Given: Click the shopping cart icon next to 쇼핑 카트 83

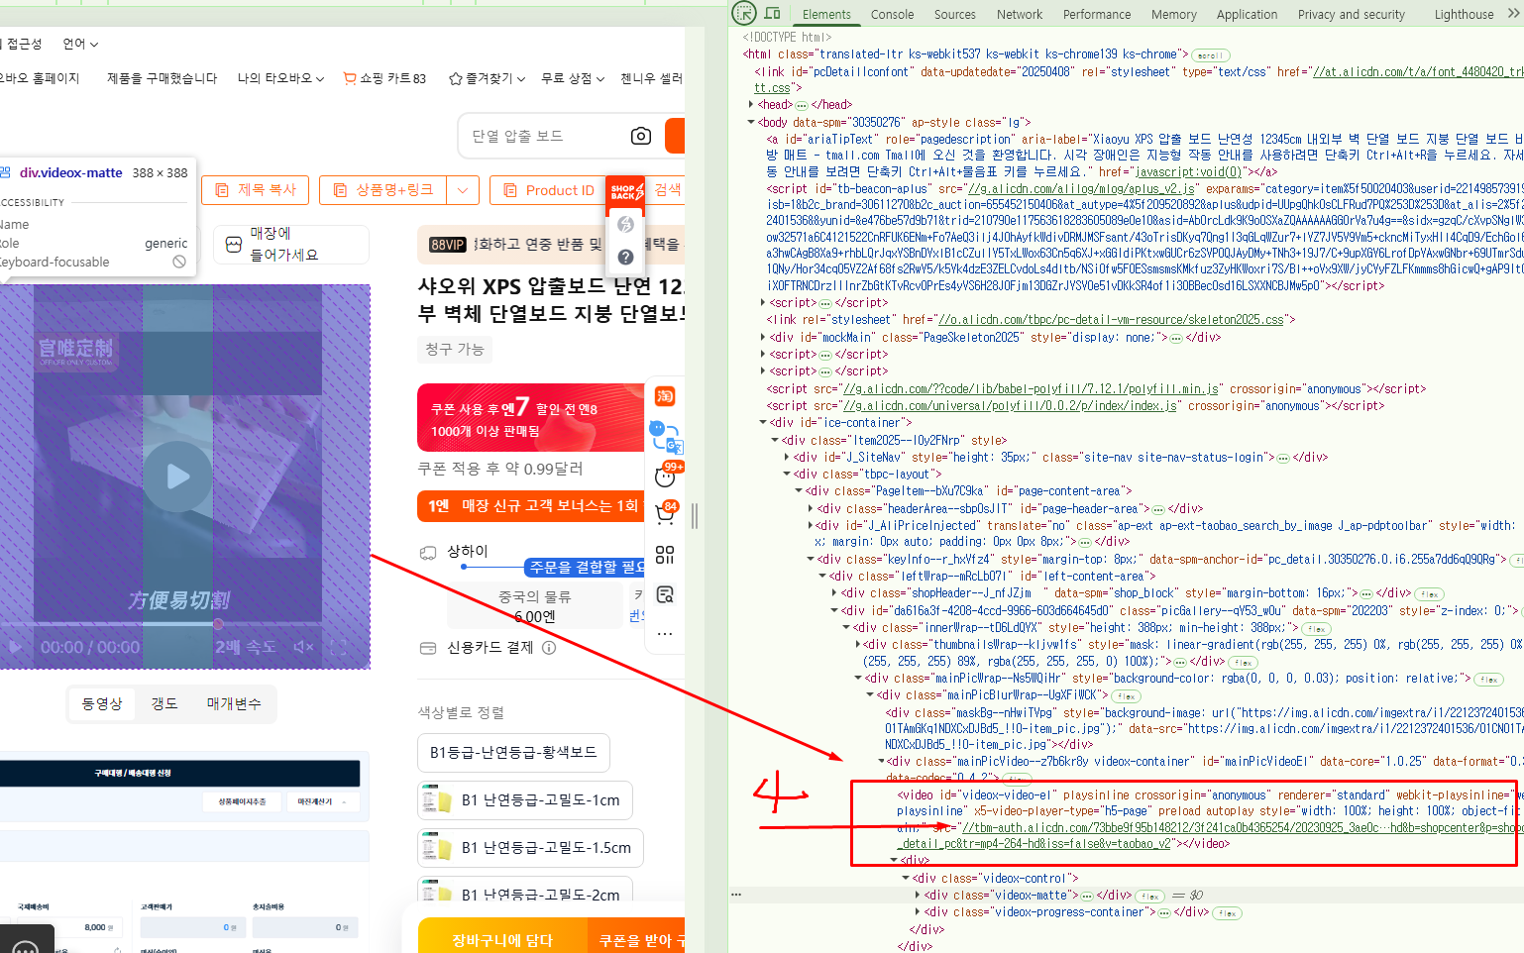Looking at the screenshot, I should 350,77.
